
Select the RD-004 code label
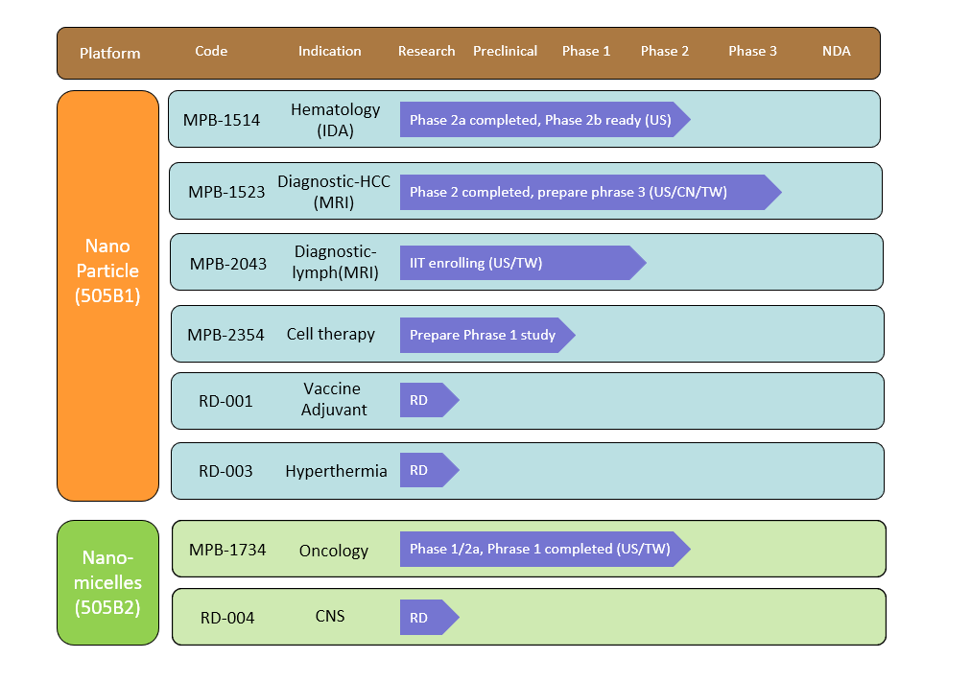point(227,619)
